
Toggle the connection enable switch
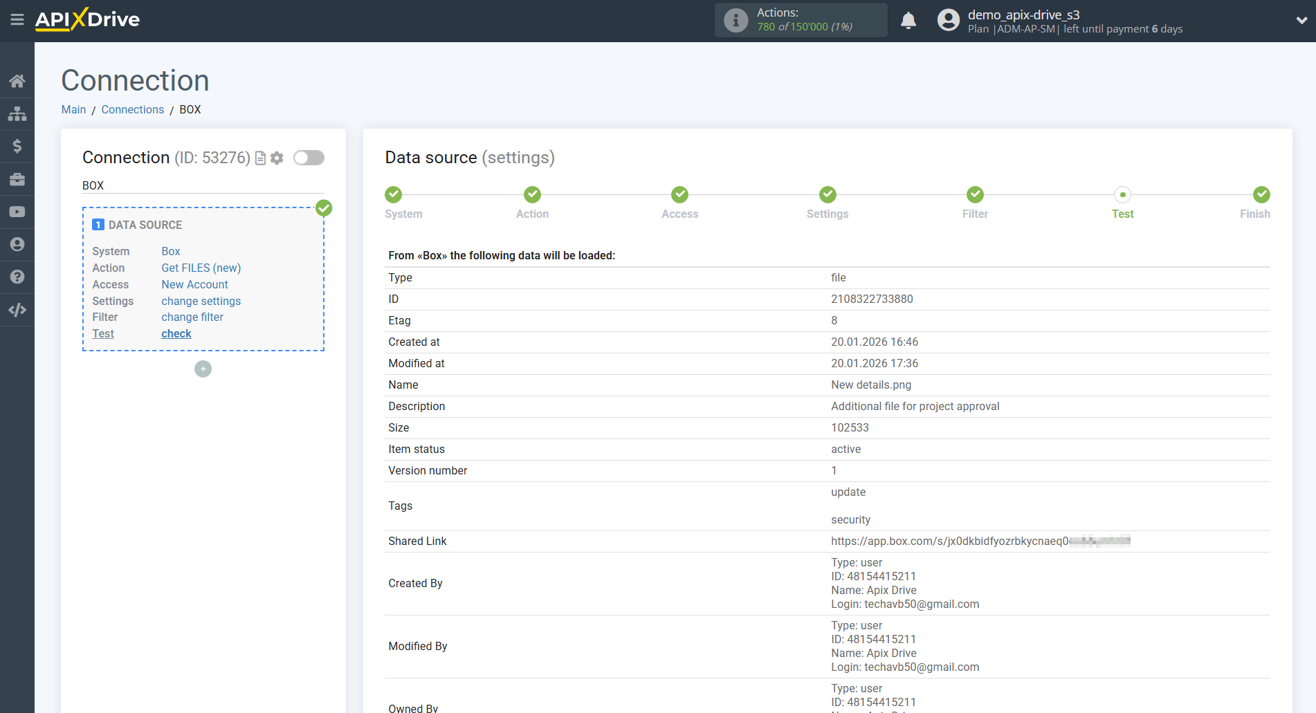(309, 158)
